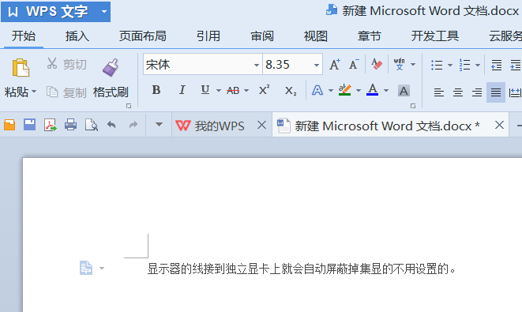Open the font name dropdown arrow
Image resolution: width=522 pixels, height=312 pixels.
coord(257,65)
